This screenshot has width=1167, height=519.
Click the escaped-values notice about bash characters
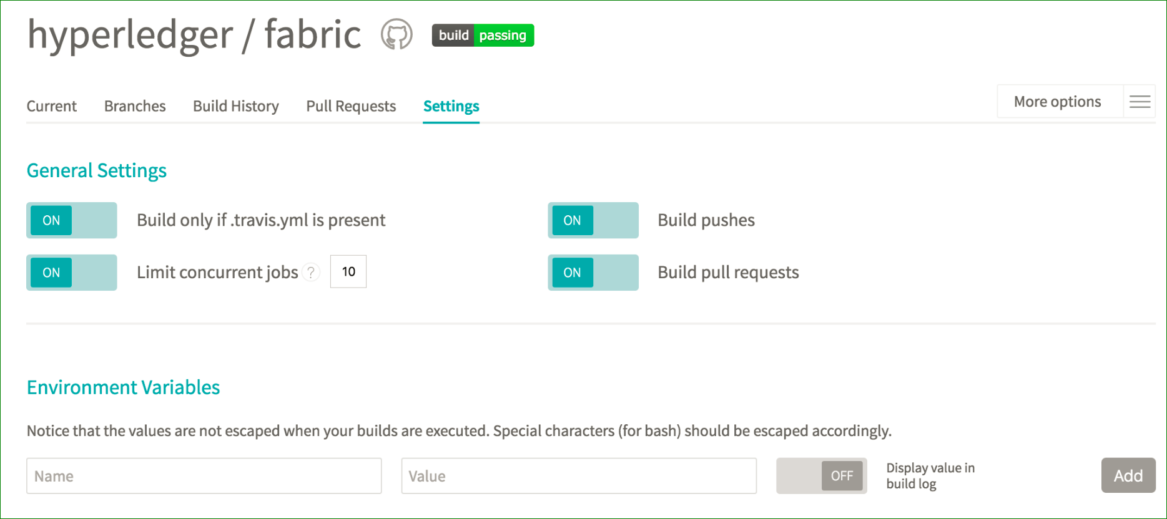(x=459, y=431)
